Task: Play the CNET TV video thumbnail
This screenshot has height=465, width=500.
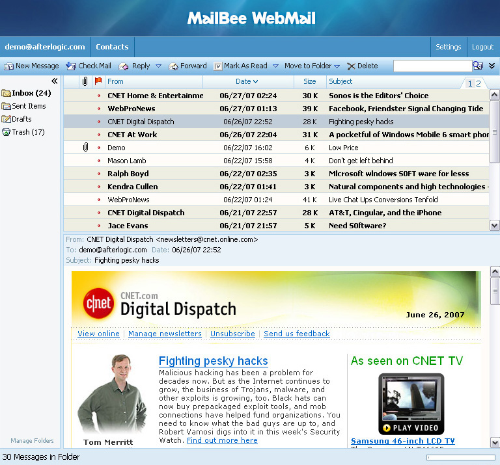Action: pyautogui.click(x=411, y=404)
